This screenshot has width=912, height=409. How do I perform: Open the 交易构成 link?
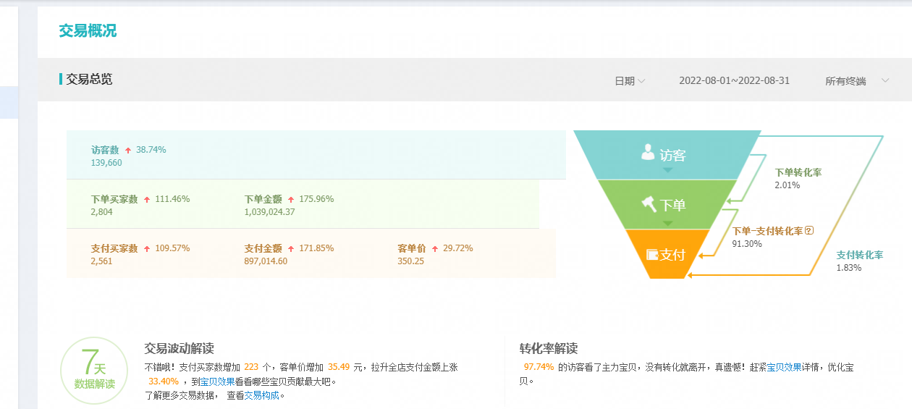pyautogui.click(x=261, y=395)
